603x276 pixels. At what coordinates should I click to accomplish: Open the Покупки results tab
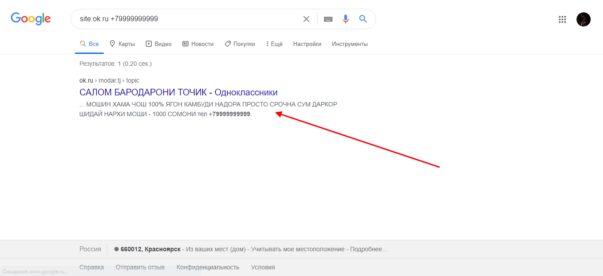[240, 44]
